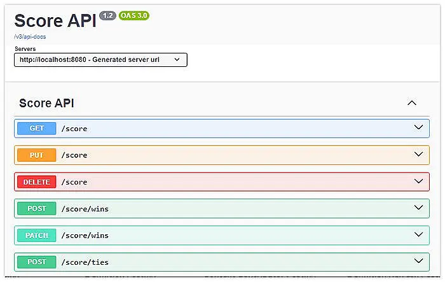Open the Servers dropdown for localhost:8080
The height and width of the screenshot is (282, 445).
(x=100, y=60)
